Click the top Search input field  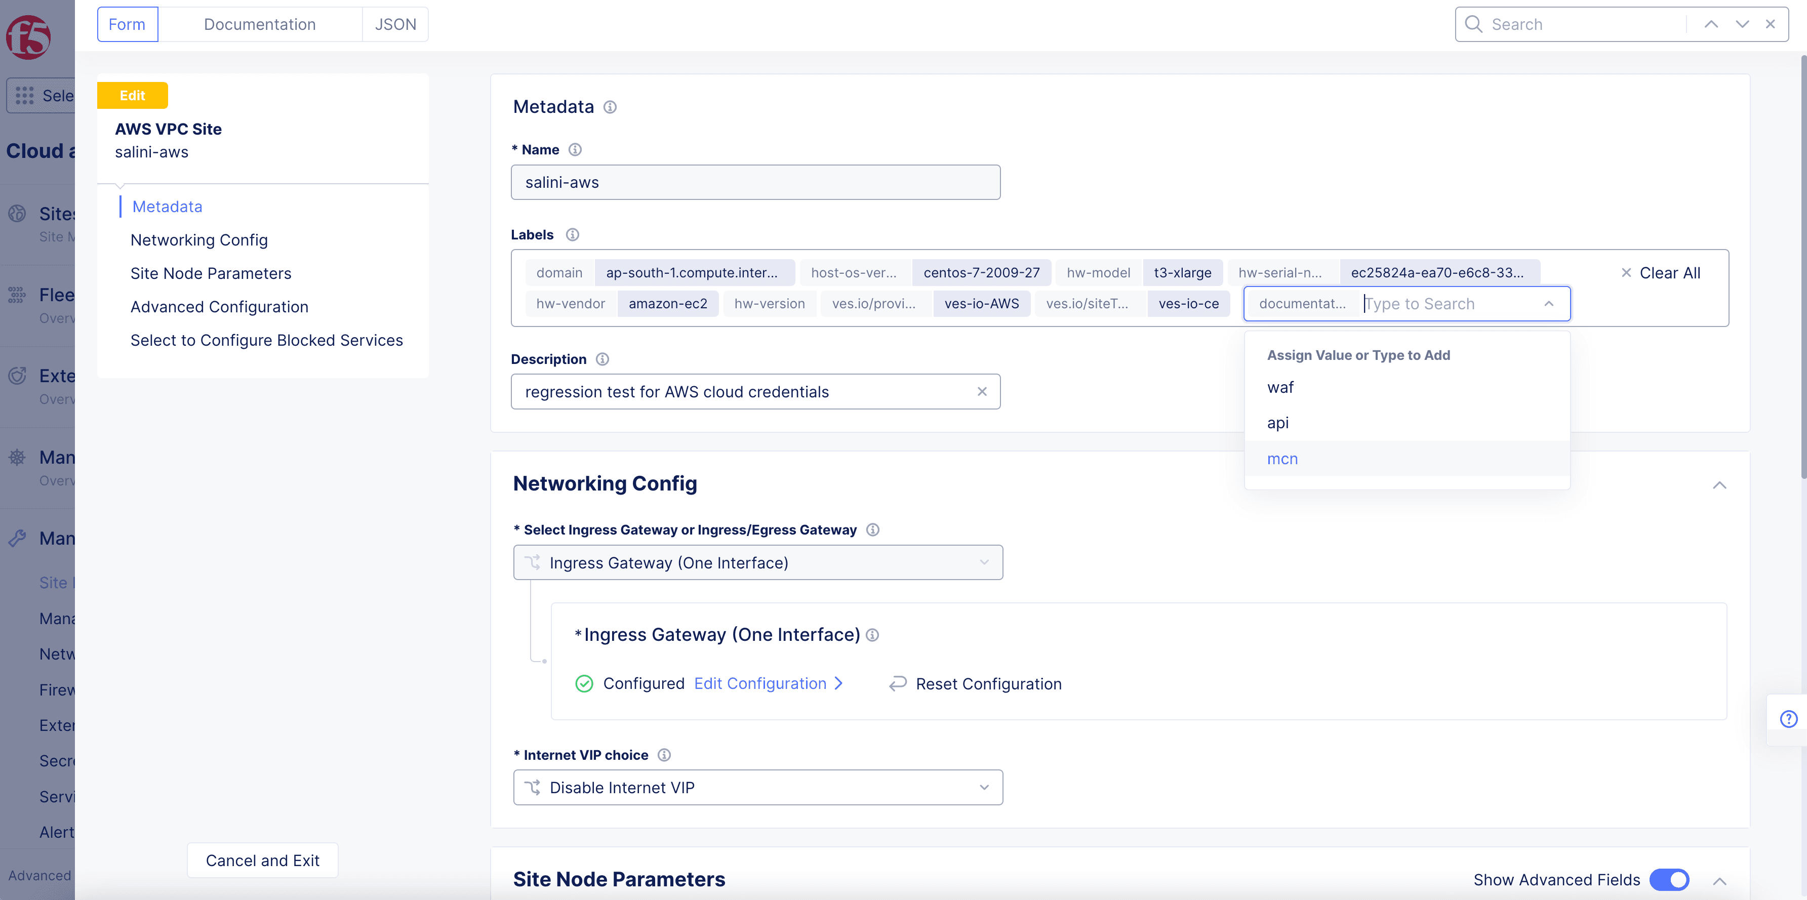(1585, 25)
